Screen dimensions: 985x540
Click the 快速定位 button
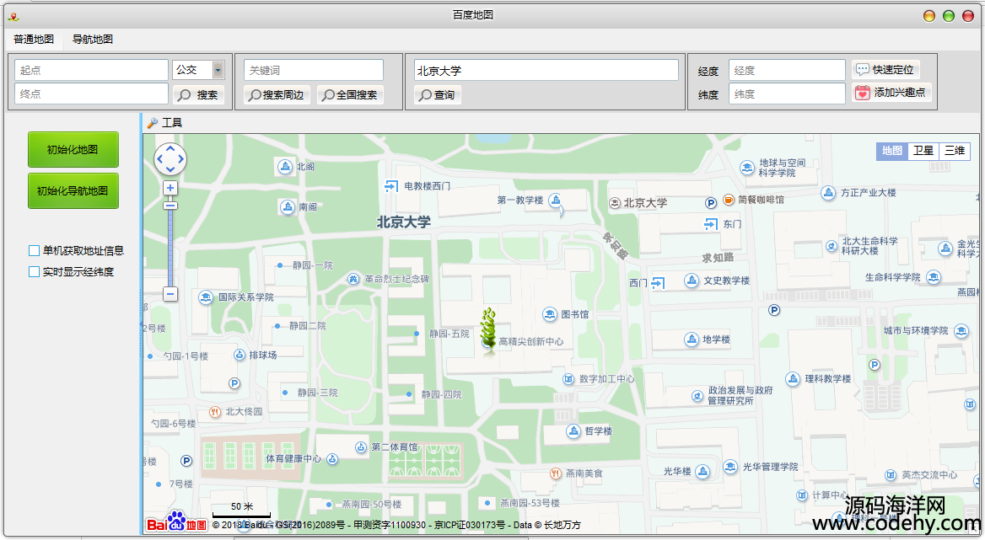[x=885, y=70]
